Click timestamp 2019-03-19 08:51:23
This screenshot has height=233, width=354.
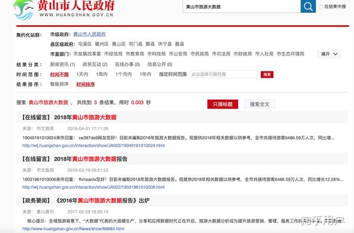point(88,170)
